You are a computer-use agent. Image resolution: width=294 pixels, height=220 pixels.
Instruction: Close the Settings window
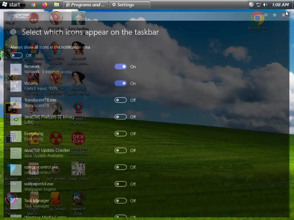coord(283,15)
